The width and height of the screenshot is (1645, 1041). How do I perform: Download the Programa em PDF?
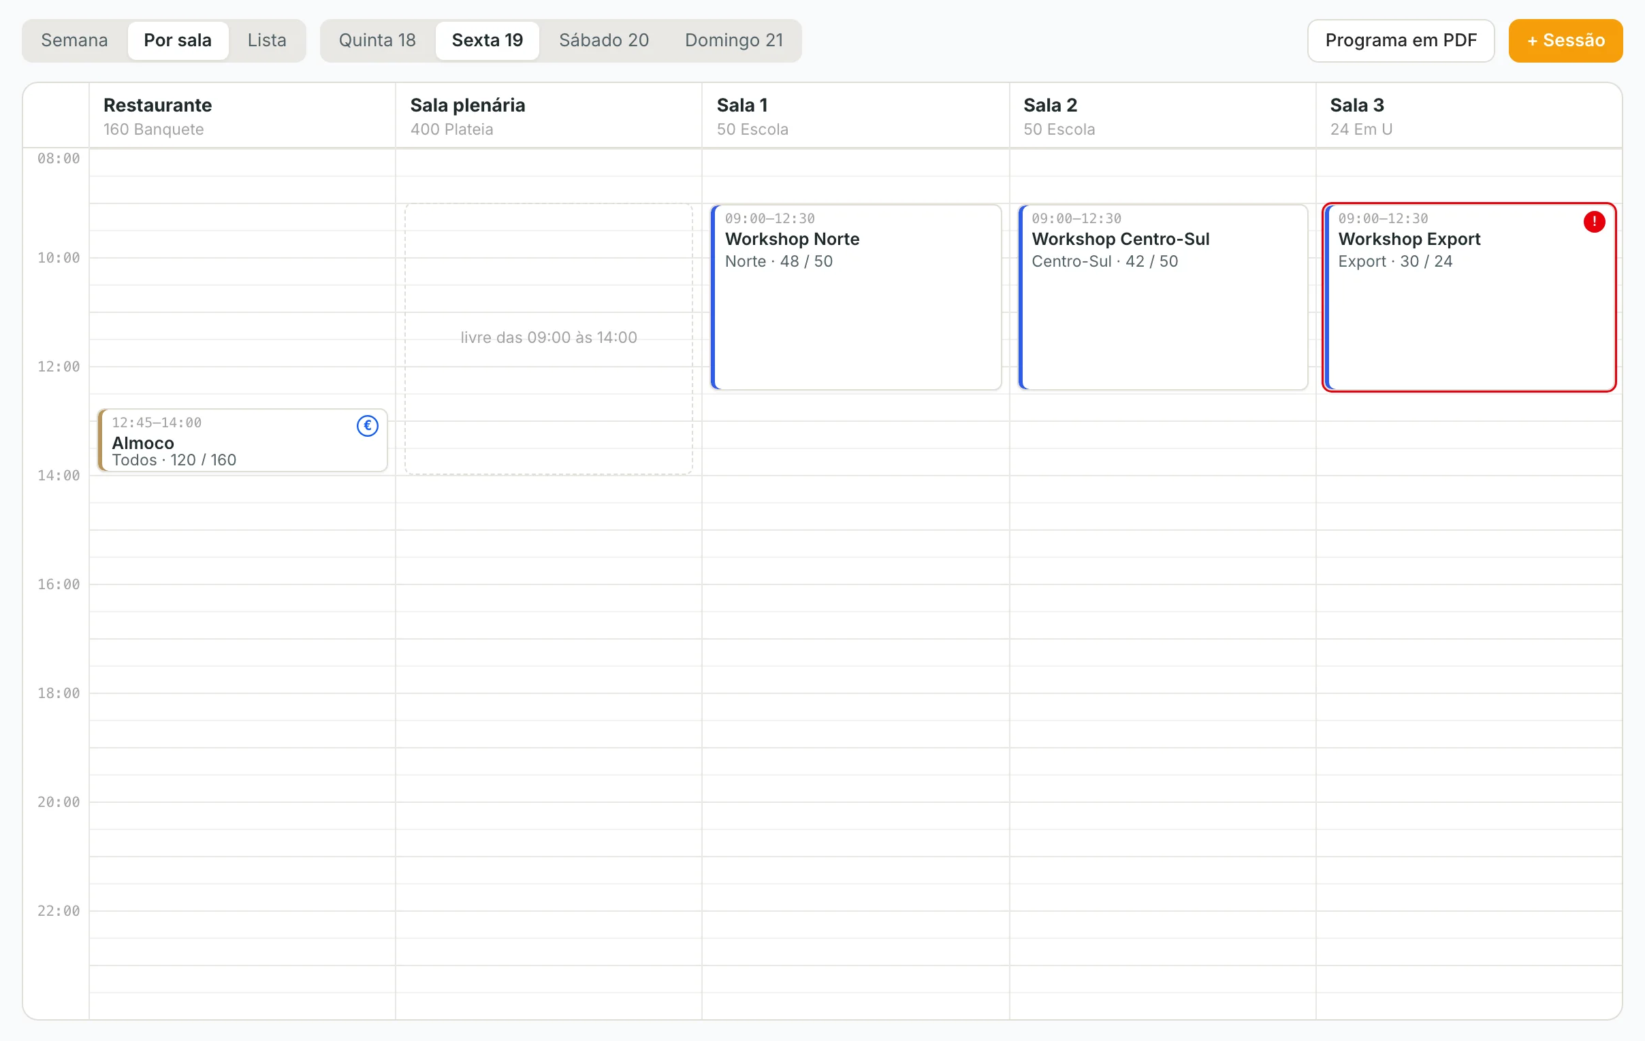coord(1401,40)
